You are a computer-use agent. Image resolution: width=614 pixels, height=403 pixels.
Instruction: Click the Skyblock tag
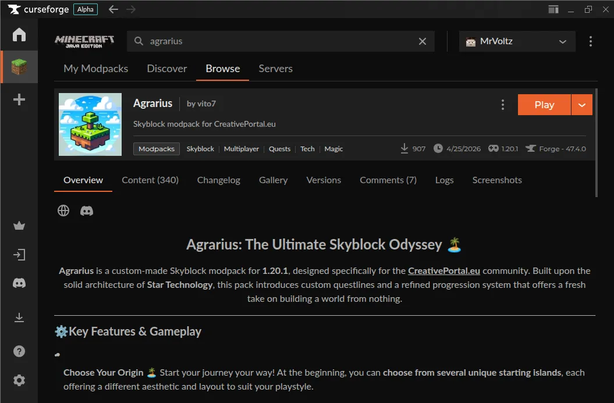coord(200,149)
